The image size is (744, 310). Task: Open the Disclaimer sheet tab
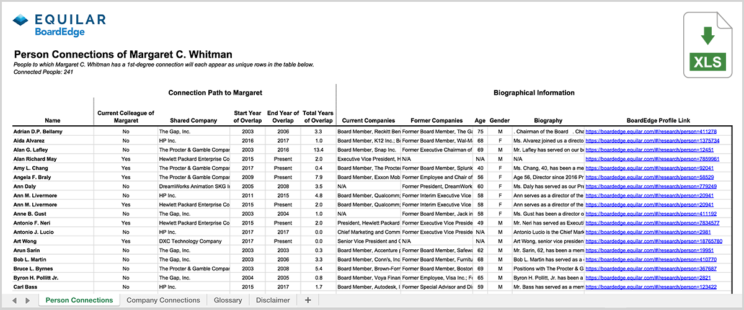point(273,300)
